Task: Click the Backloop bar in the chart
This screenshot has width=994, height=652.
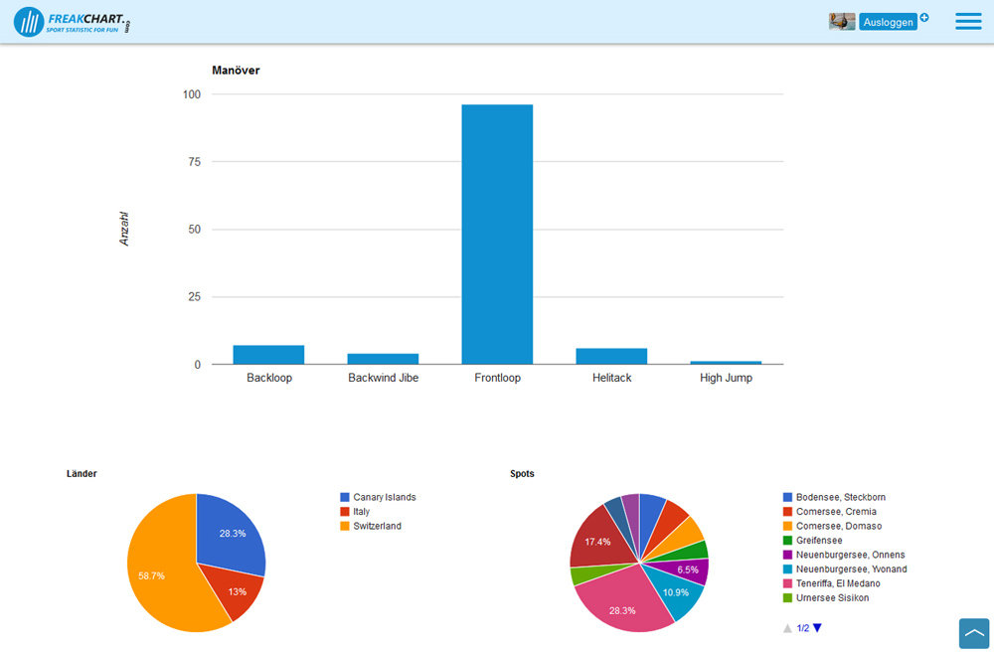Action: coord(268,355)
